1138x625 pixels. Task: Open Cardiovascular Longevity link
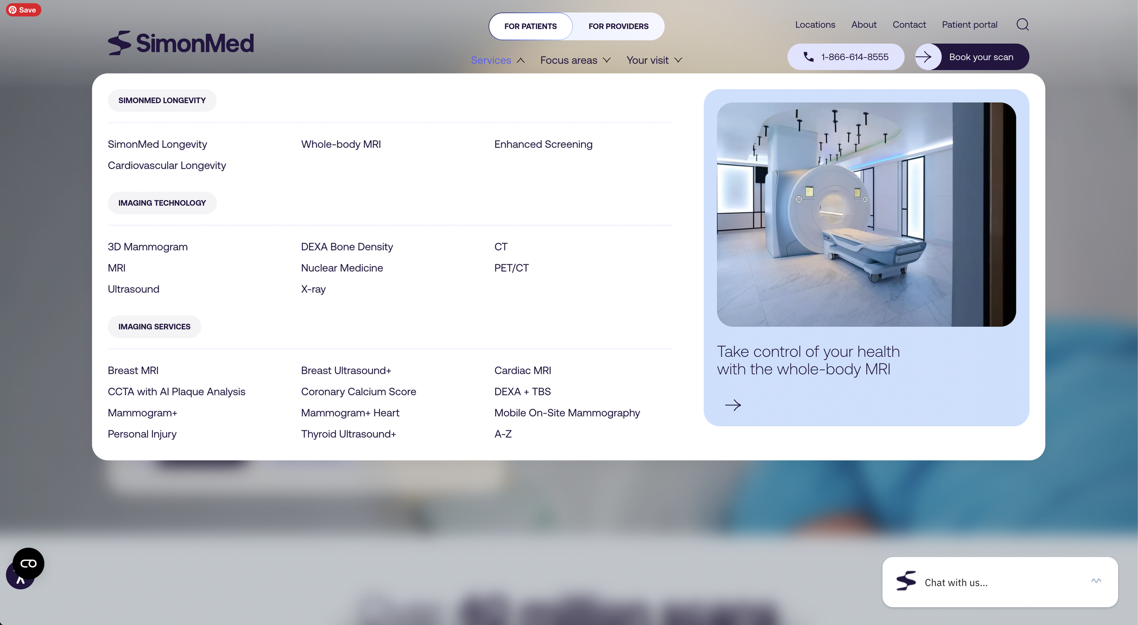coord(167,166)
